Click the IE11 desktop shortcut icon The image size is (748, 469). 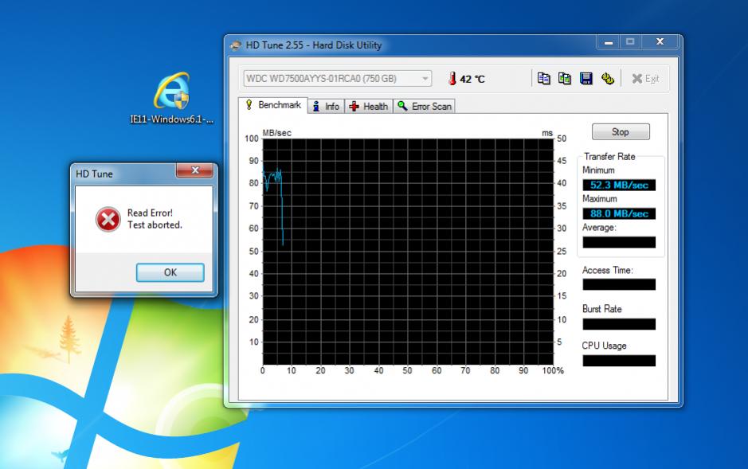tap(171, 92)
